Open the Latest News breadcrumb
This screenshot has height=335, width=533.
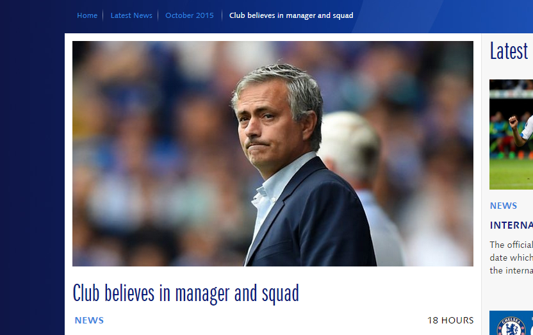tap(131, 15)
